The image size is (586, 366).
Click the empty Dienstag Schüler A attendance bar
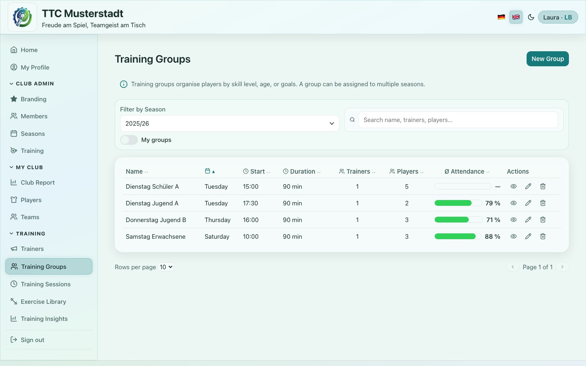pyautogui.click(x=463, y=186)
